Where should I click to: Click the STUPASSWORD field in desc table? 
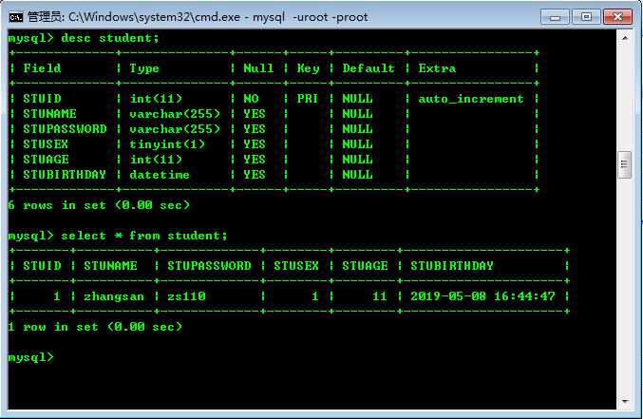65,129
